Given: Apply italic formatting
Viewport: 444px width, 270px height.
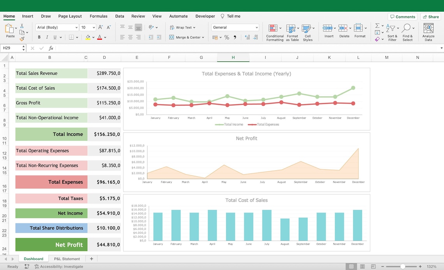Looking at the screenshot, I should (46, 37).
